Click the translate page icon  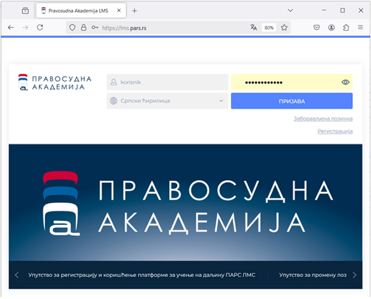(254, 27)
